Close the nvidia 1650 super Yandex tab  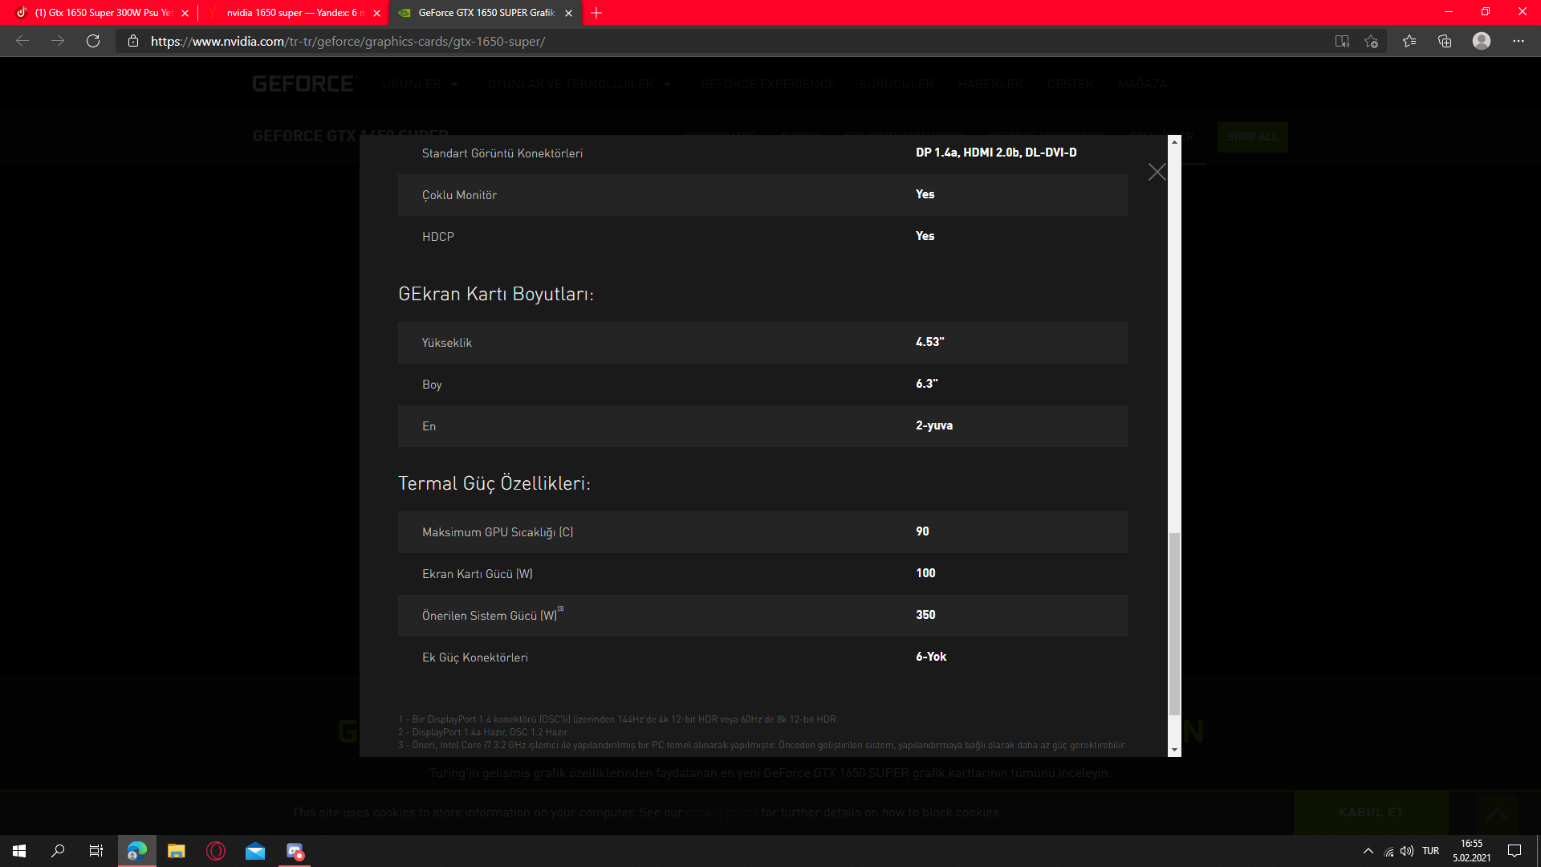tap(376, 13)
